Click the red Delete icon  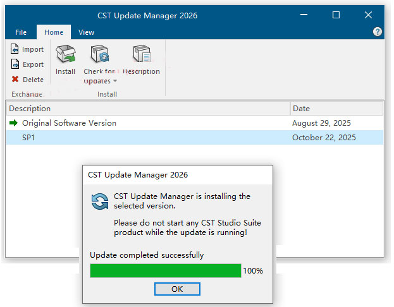point(16,80)
